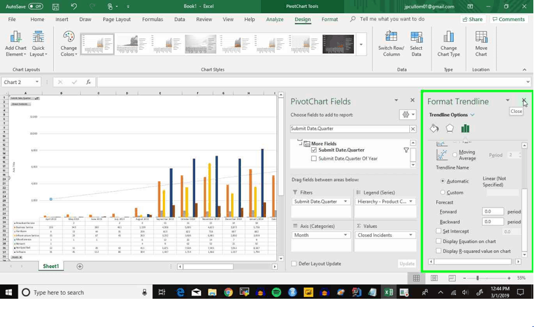Enable Defer Layout Update
534x327 pixels.
(294, 264)
